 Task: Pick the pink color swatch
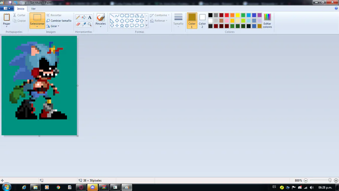227,21
